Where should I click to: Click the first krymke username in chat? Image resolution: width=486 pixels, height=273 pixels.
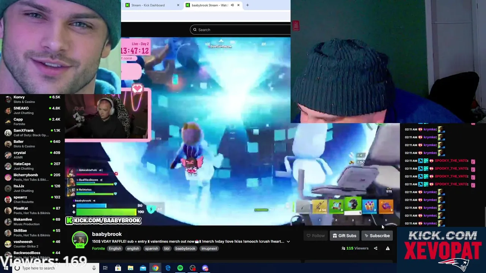(x=430, y=129)
